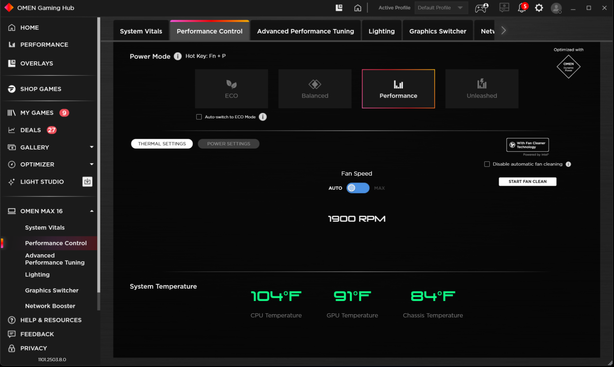The image size is (614, 367).
Task: Show more tabs with the right chevron
Action: click(x=503, y=30)
